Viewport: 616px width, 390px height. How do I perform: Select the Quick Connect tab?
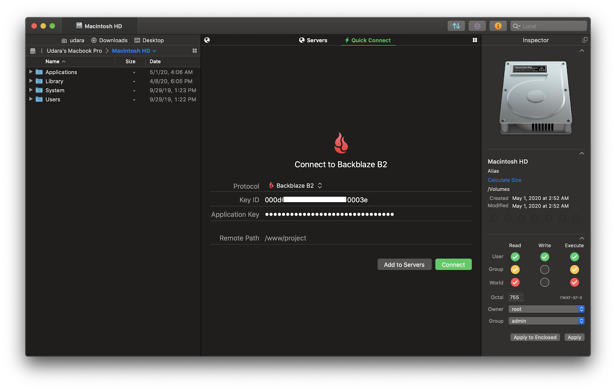(368, 40)
